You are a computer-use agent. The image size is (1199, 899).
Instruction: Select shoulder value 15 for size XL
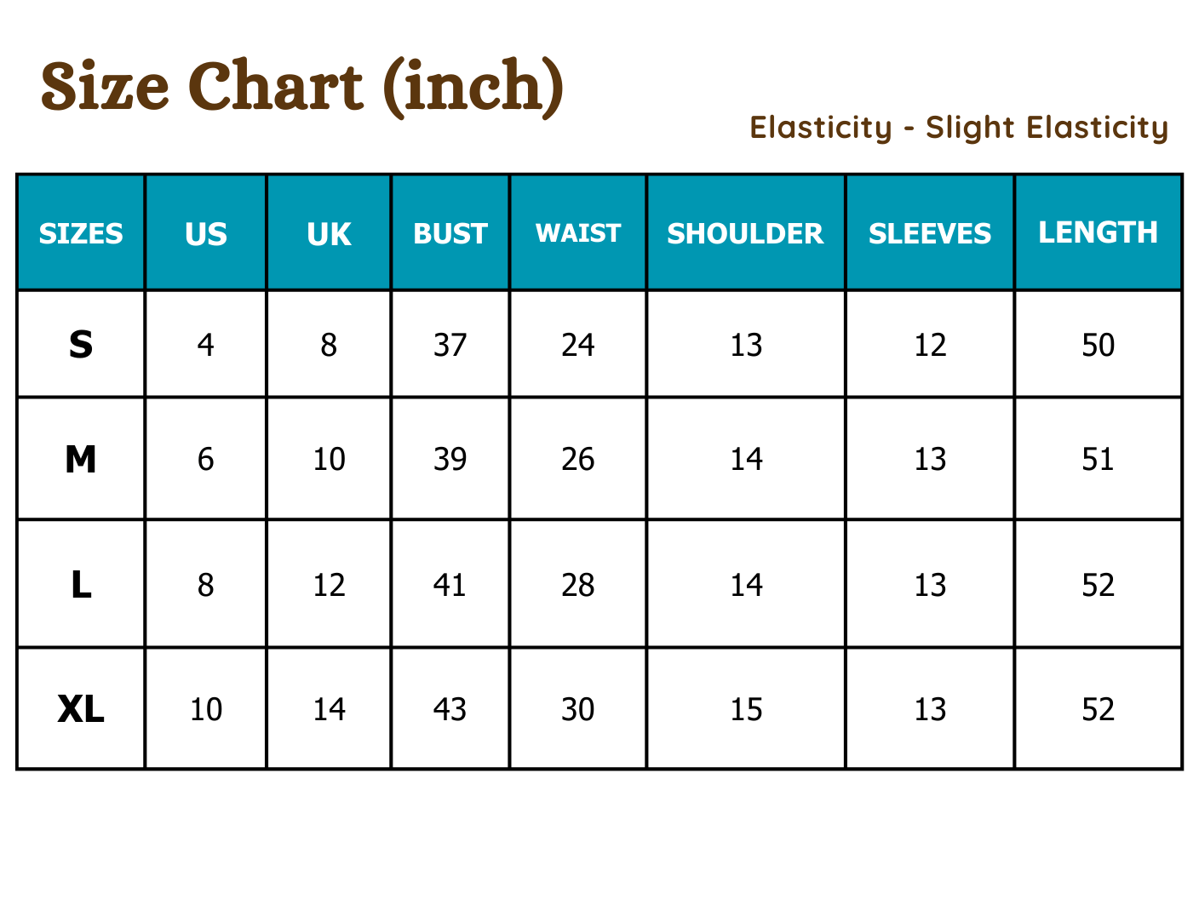pyautogui.click(x=746, y=709)
